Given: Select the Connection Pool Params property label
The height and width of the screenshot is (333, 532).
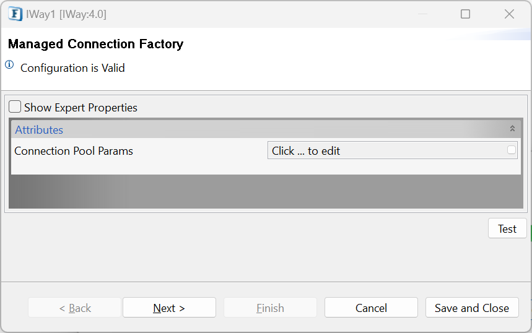Looking at the screenshot, I should coord(74,151).
